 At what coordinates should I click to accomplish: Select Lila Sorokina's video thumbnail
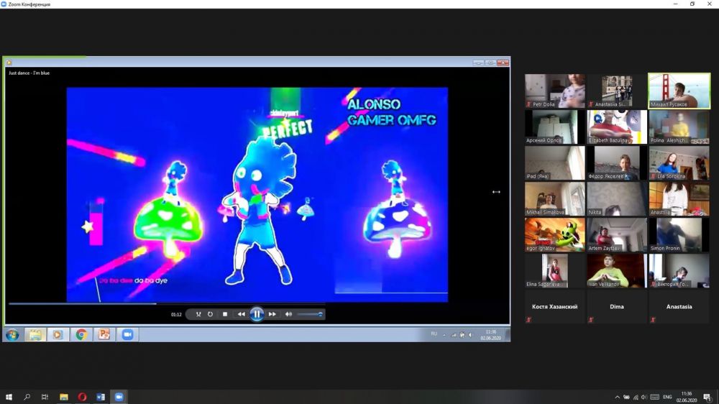pos(679,162)
